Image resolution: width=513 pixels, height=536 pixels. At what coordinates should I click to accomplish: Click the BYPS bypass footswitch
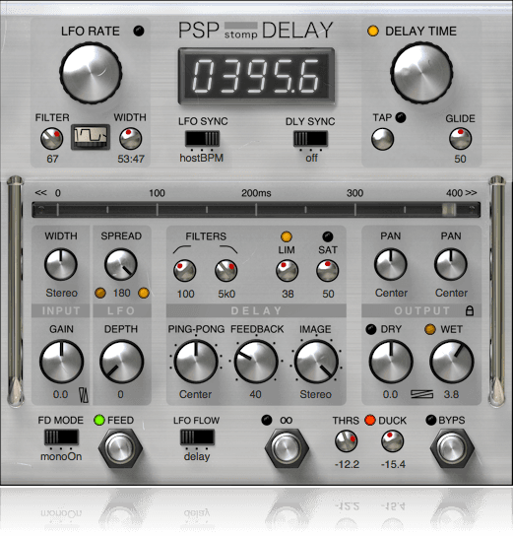[x=452, y=447]
